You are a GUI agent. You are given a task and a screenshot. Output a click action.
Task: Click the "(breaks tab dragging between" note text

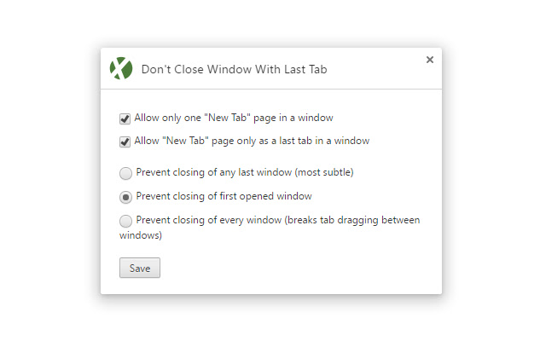357,220
